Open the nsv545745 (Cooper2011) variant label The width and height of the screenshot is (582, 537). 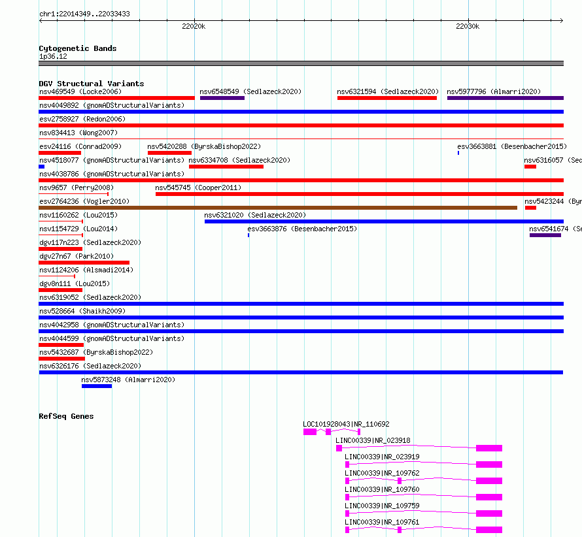tap(198, 187)
